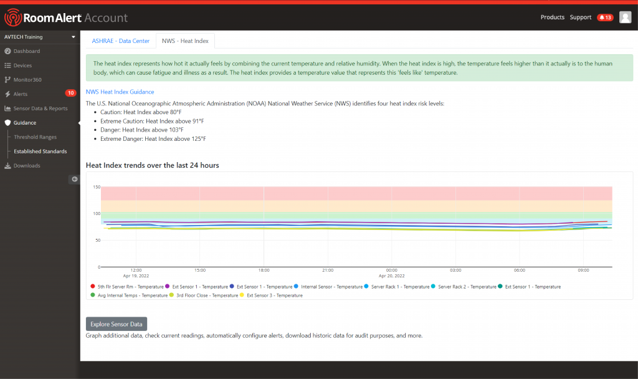Click the Explore Sensor Data button
This screenshot has height=379, width=638.
tap(117, 324)
